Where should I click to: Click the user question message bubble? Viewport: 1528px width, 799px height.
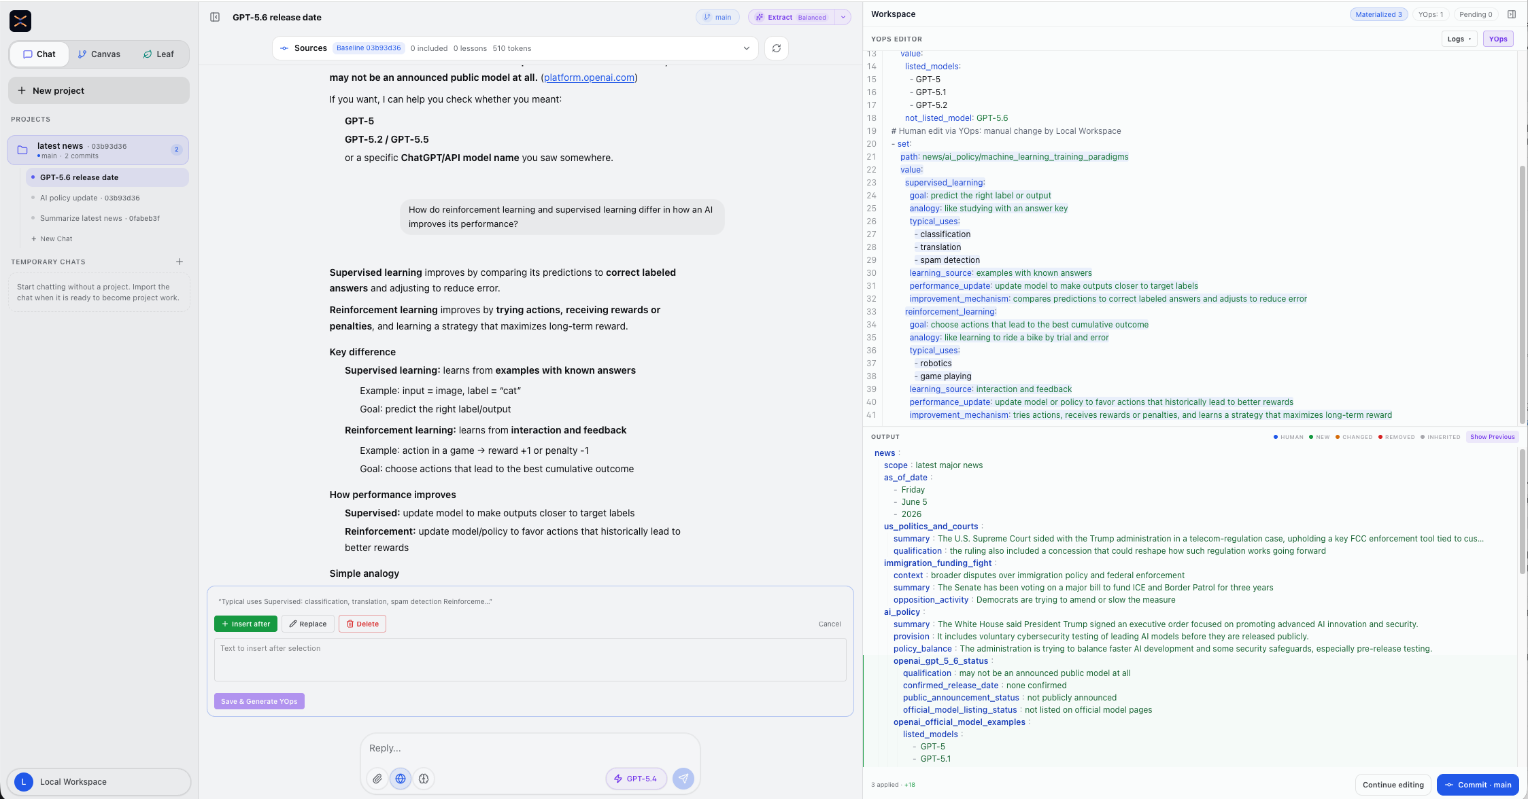(562, 217)
